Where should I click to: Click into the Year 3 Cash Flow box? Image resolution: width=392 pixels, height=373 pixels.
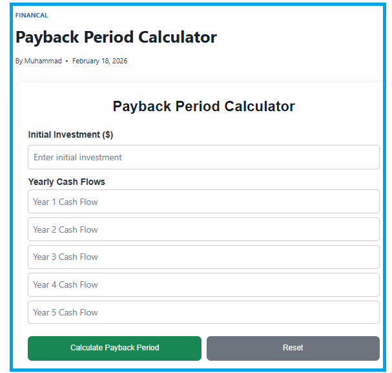tap(203, 257)
